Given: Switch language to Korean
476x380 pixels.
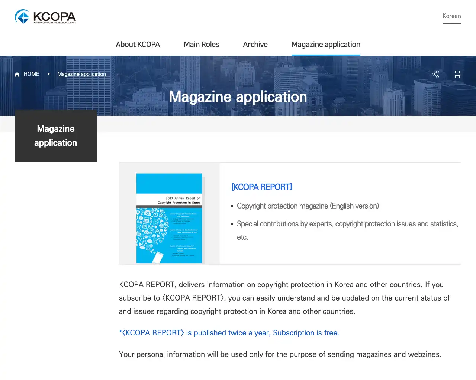Looking at the screenshot, I should pyautogui.click(x=451, y=16).
